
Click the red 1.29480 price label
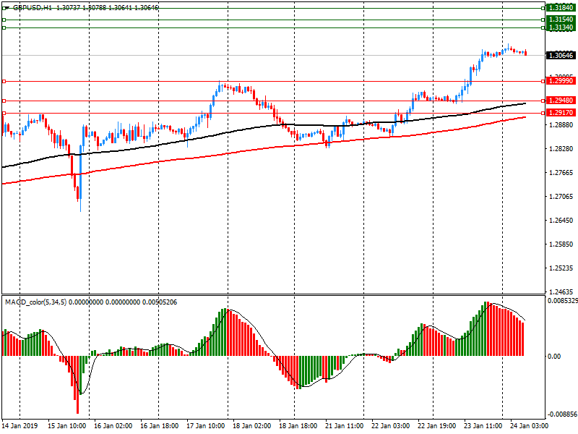(x=561, y=101)
